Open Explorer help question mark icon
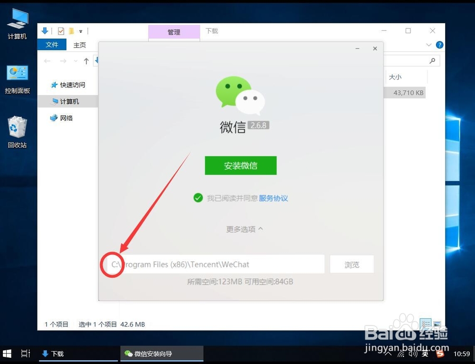 [439, 45]
